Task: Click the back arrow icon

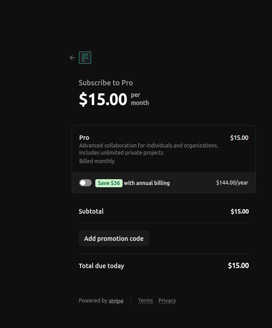Action: (x=72, y=58)
